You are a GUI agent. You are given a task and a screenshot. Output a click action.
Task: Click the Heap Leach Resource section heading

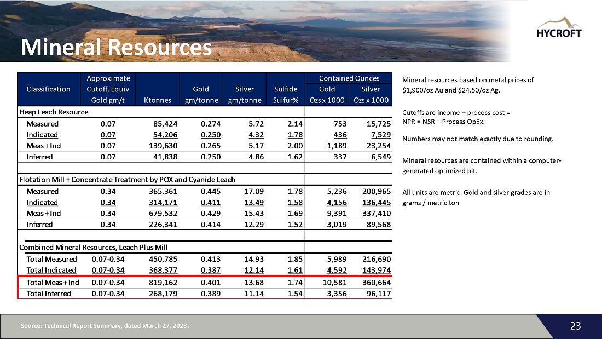click(x=54, y=112)
